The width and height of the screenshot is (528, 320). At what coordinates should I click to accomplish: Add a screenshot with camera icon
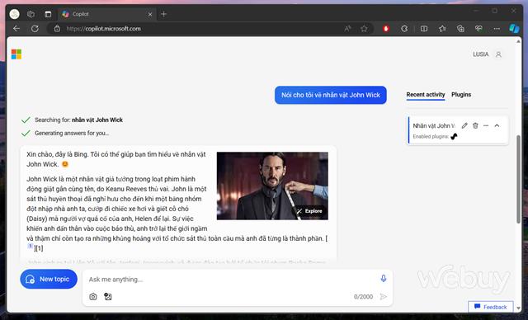tap(93, 296)
